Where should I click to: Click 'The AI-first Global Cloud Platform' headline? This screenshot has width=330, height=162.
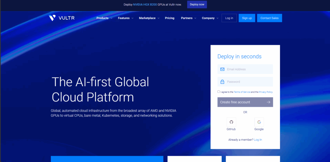100,90
